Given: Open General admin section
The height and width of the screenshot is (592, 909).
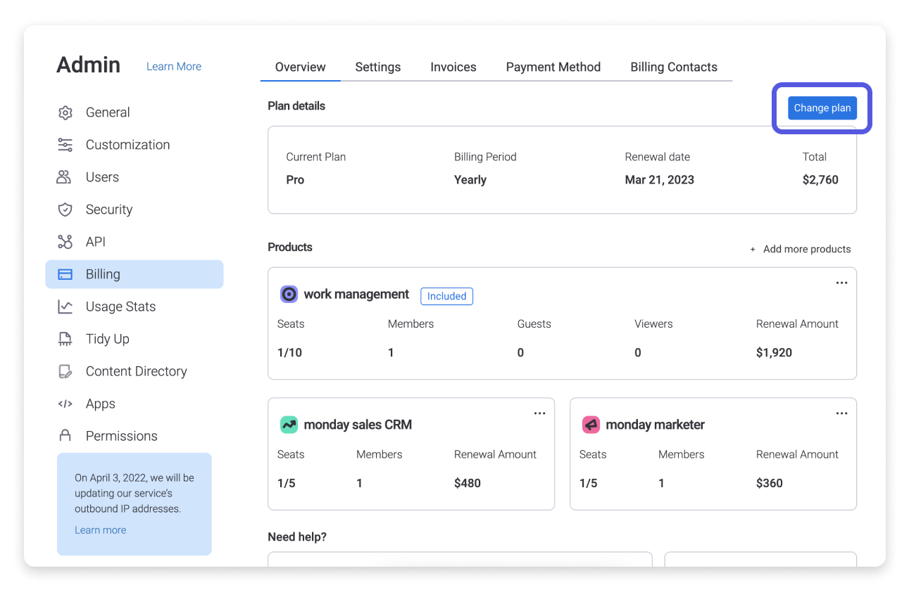Looking at the screenshot, I should (x=108, y=112).
